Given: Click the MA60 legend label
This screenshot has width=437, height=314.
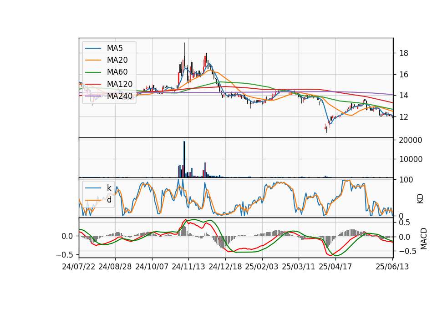Looking at the screenshot, I should click(117, 72).
